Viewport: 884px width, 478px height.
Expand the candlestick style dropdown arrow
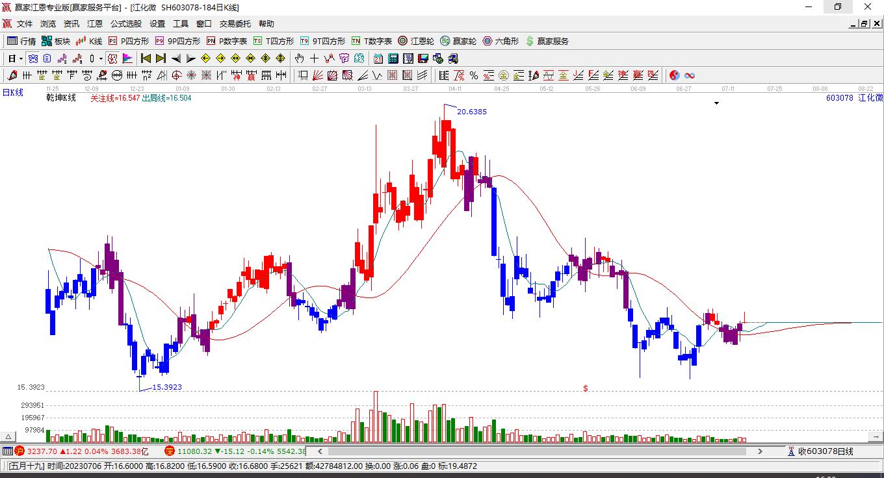[x=101, y=58]
